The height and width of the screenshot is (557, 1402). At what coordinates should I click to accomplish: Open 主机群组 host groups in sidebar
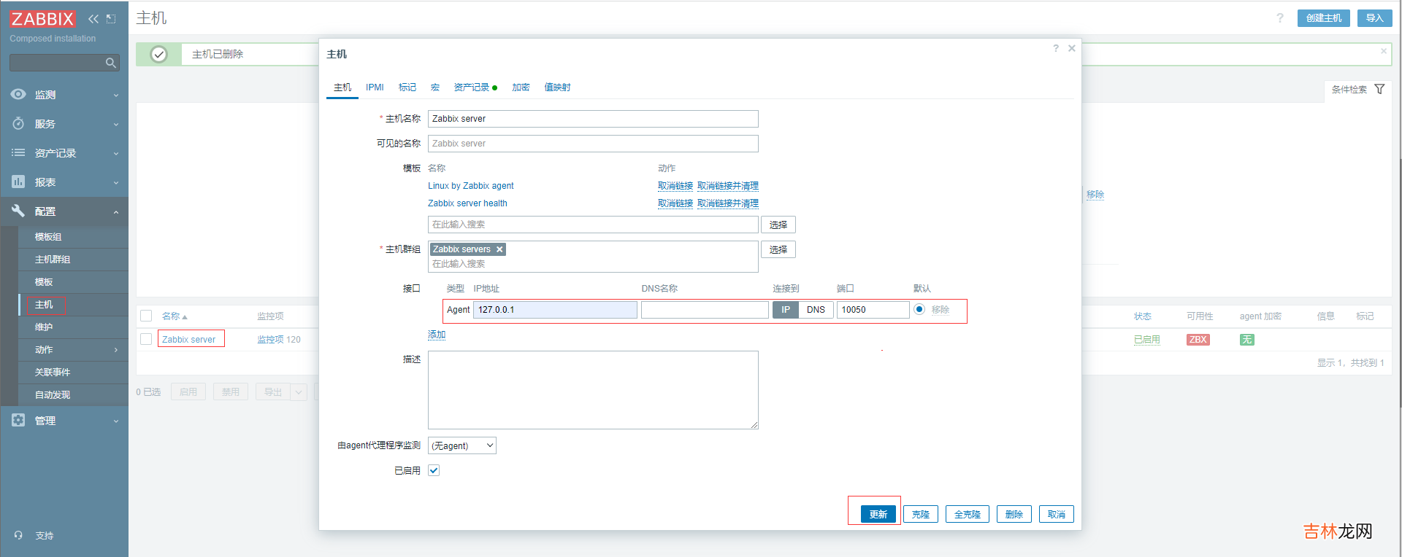coord(73,260)
